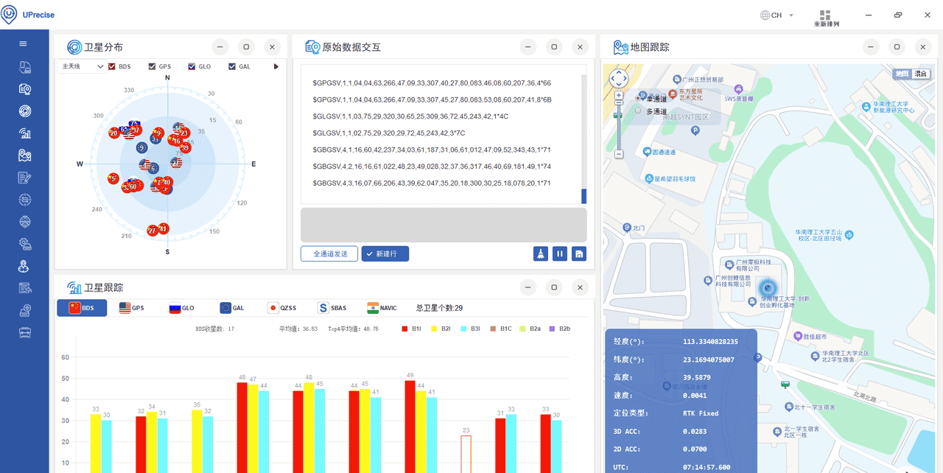The image size is (943, 473).
Task: Select the satellite distribution icon in sidebar
Action: 24,111
